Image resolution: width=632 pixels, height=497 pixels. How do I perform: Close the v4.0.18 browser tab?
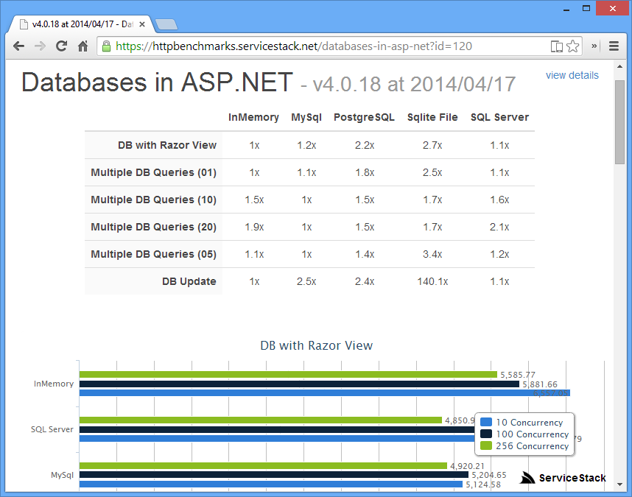pyautogui.click(x=142, y=24)
